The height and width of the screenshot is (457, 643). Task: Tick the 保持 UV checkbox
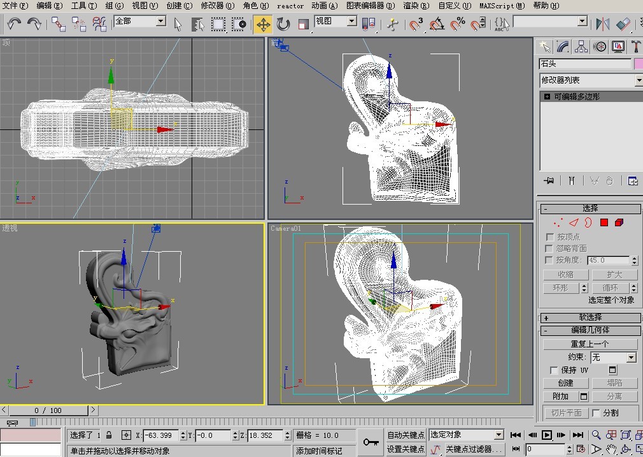tap(553, 370)
